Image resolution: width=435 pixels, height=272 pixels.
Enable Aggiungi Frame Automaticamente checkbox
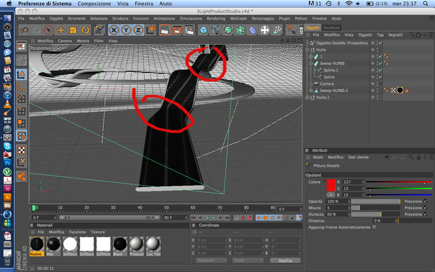click(375, 227)
